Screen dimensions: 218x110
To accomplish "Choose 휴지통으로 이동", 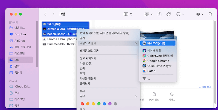I will (108, 51).
